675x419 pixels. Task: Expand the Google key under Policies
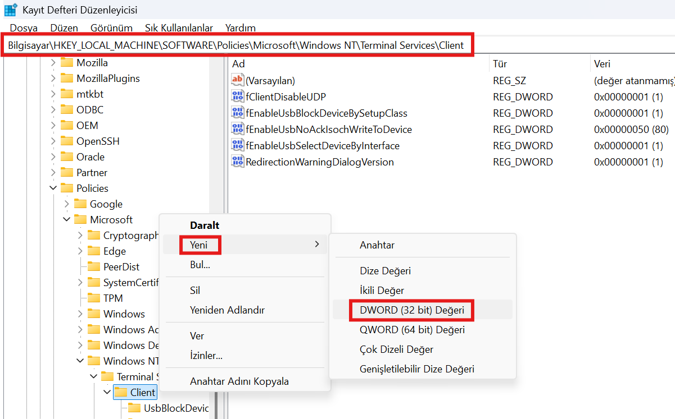click(x=66, y=204)
